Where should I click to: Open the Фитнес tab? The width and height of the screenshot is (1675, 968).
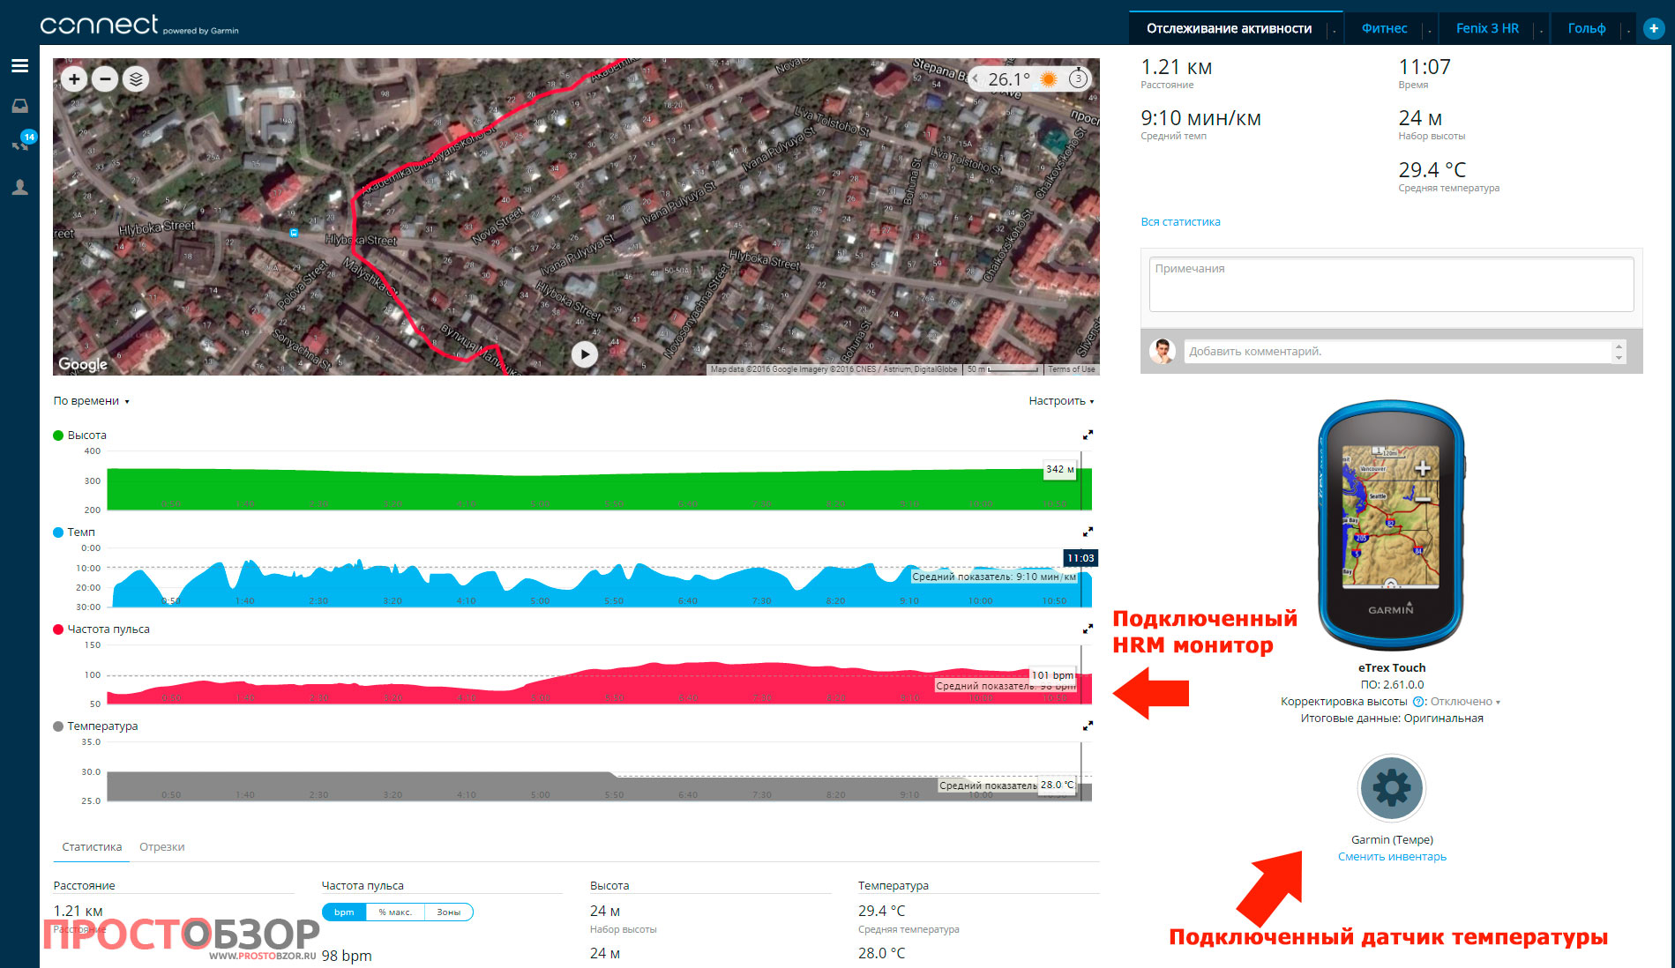click(x=1384, y=28)
